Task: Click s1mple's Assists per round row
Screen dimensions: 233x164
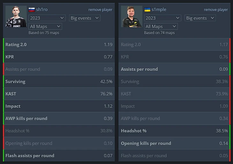Action: [x=175, y=69]
